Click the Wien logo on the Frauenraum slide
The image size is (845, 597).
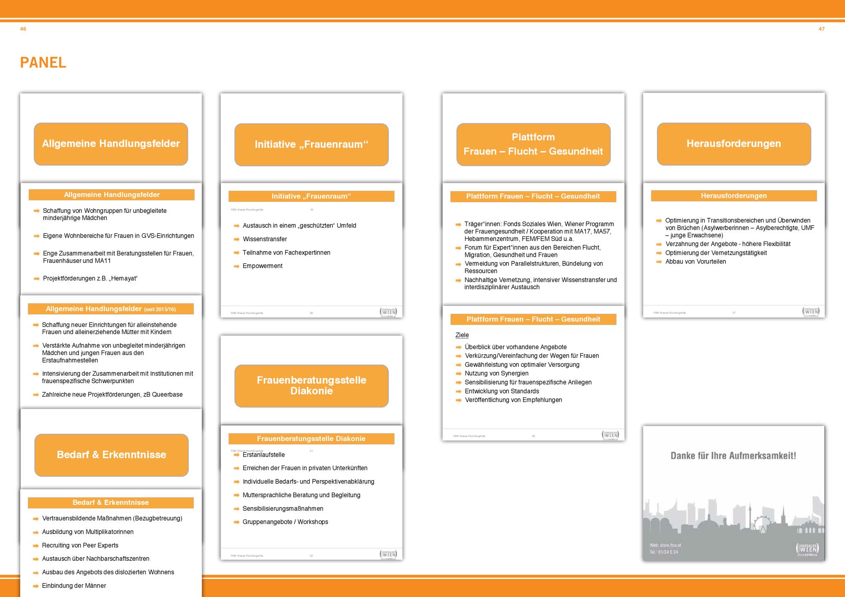point(388,312)
